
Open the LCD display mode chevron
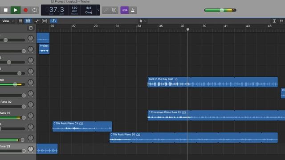[98, 10]
